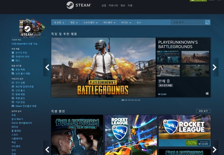This screenshot has height=155, width=224.
Task: Click the 추천 목록 queue icon
Action: coord(13,70)
